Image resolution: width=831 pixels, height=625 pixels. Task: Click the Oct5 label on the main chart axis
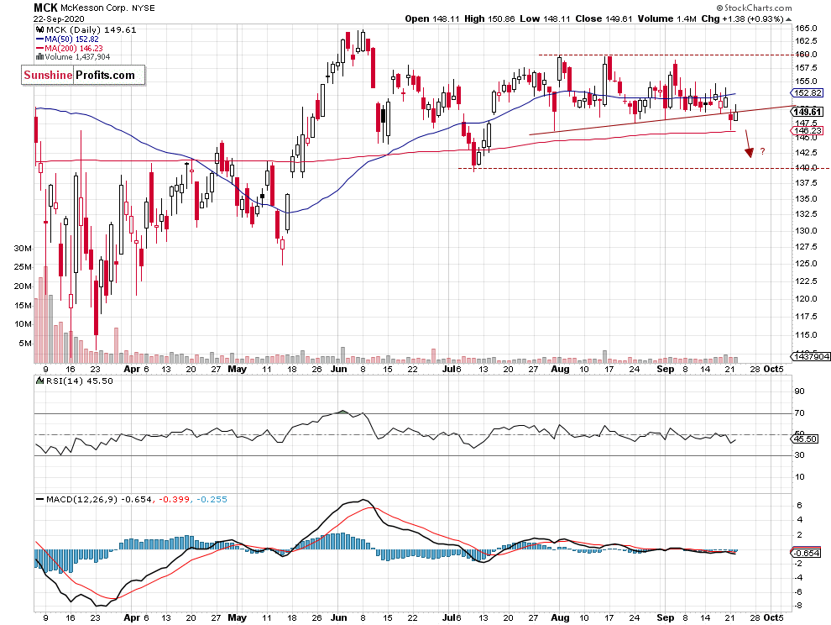click(x=773, y=369)
